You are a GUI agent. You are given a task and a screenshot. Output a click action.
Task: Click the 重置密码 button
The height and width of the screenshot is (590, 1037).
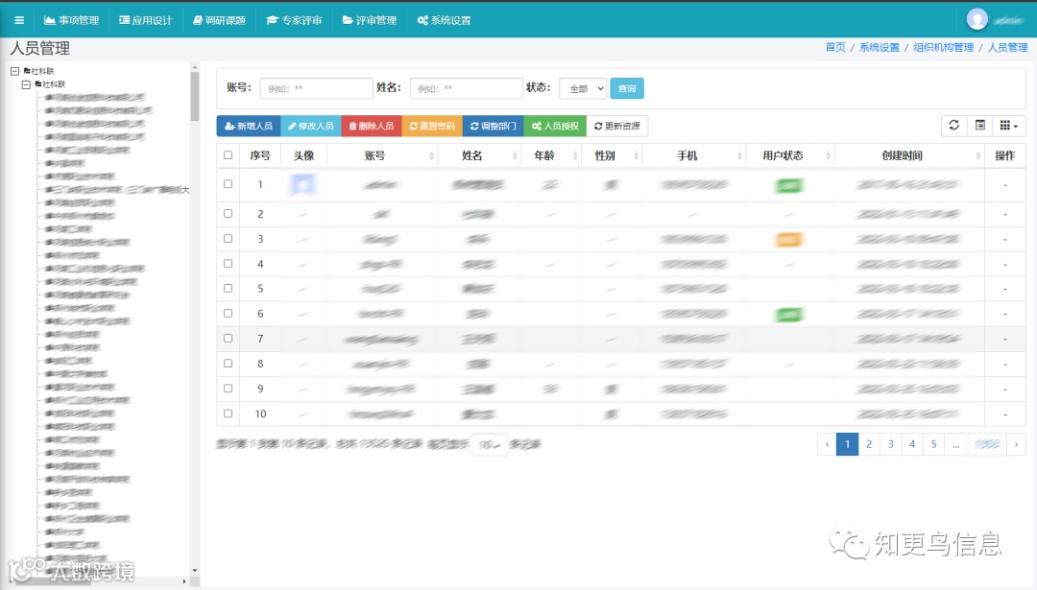432,126
